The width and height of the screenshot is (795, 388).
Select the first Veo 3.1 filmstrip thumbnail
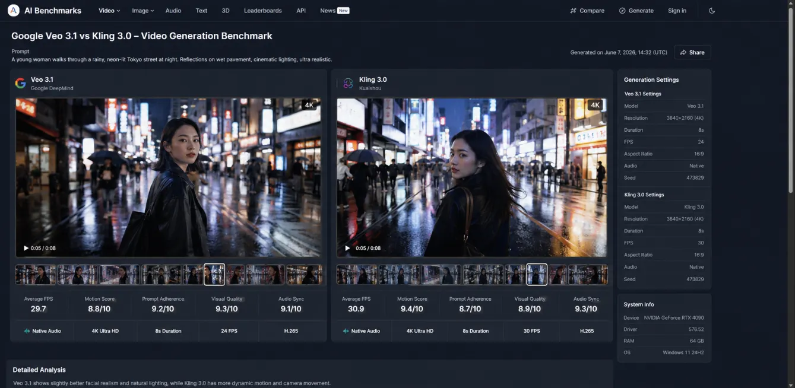tap(36, 275)
